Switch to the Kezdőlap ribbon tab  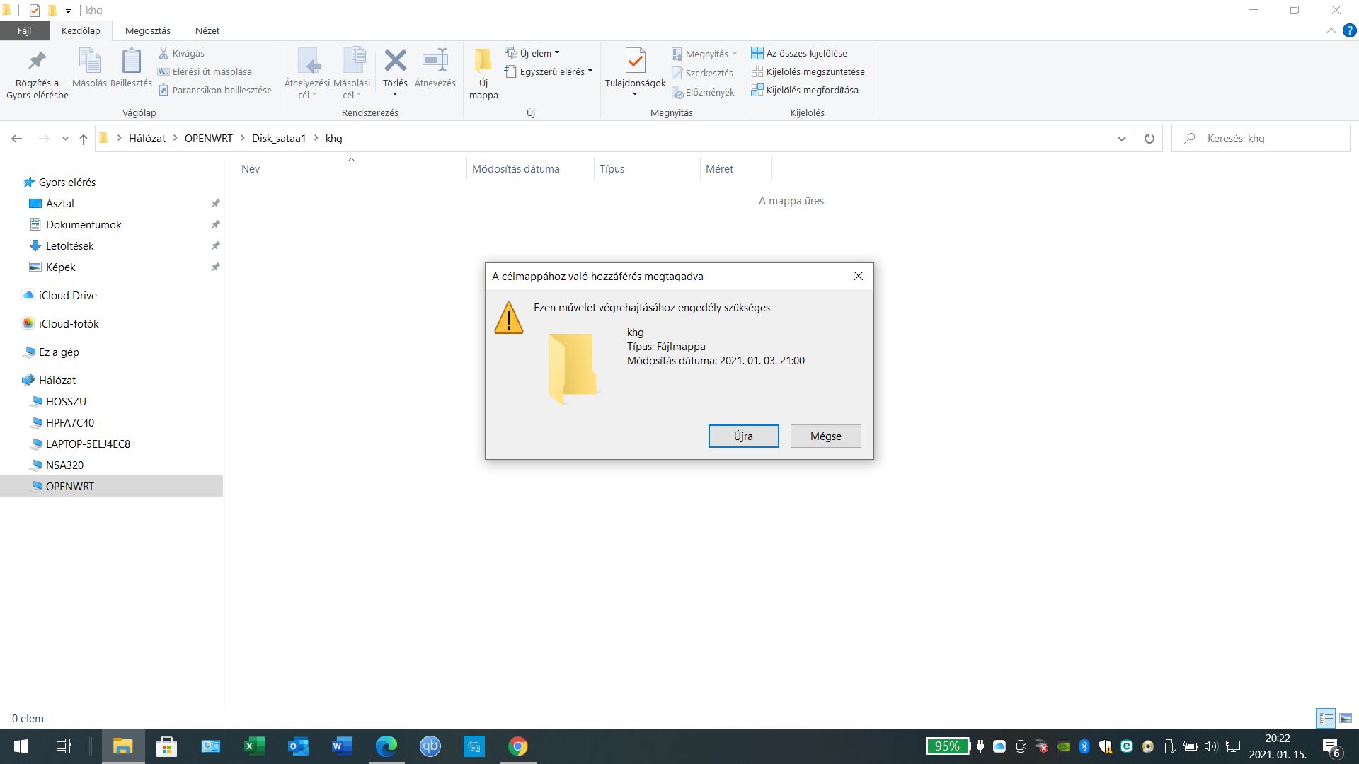pyautogui.click(x=81, y=30)
